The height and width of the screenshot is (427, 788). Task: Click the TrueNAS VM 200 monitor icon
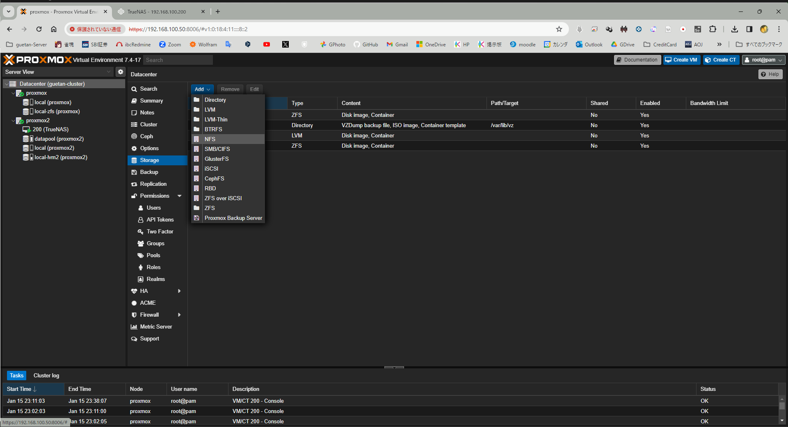27,130
